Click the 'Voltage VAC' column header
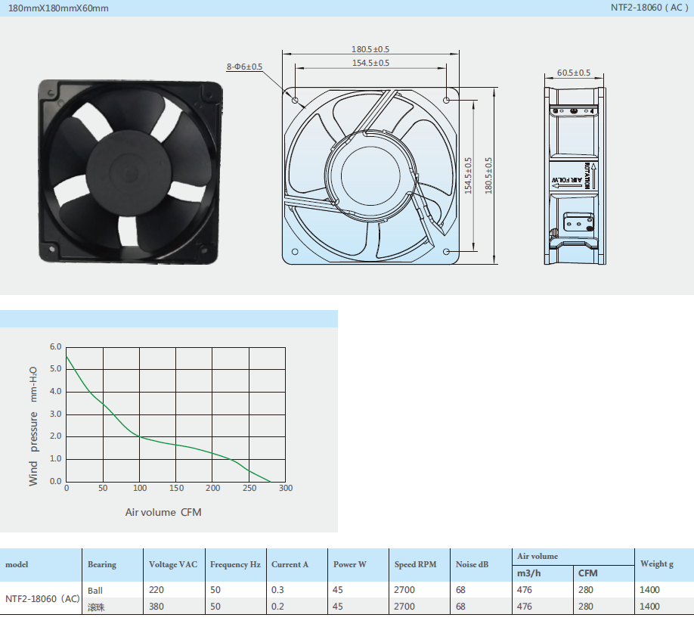 point(173,564)
